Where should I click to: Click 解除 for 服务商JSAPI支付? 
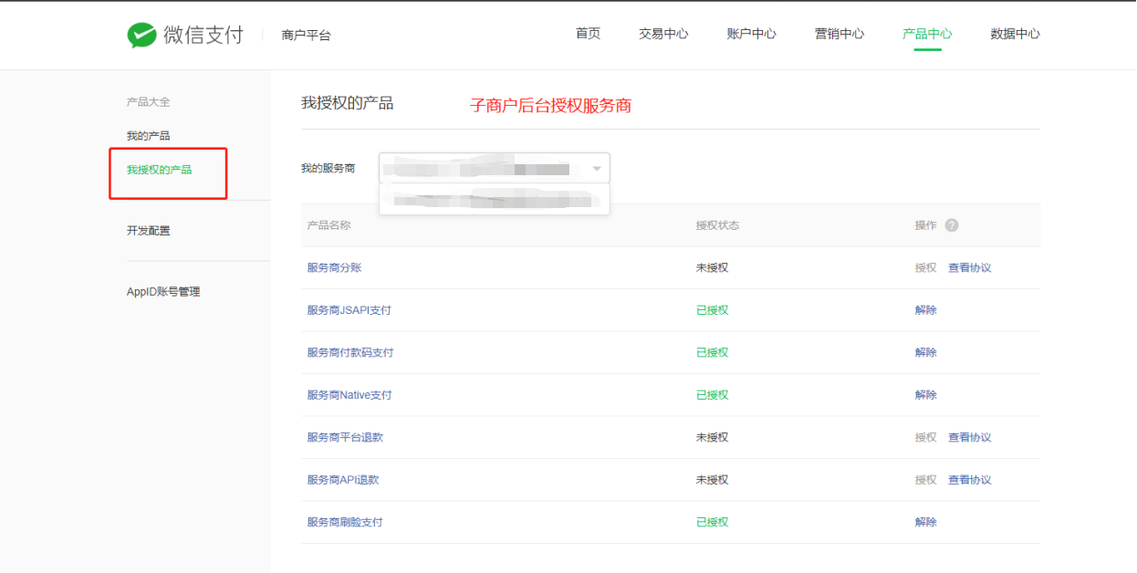925,310
